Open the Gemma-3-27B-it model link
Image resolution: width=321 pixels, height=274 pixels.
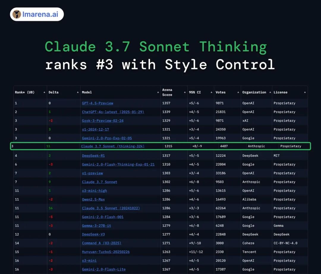(x=96, y=226)
